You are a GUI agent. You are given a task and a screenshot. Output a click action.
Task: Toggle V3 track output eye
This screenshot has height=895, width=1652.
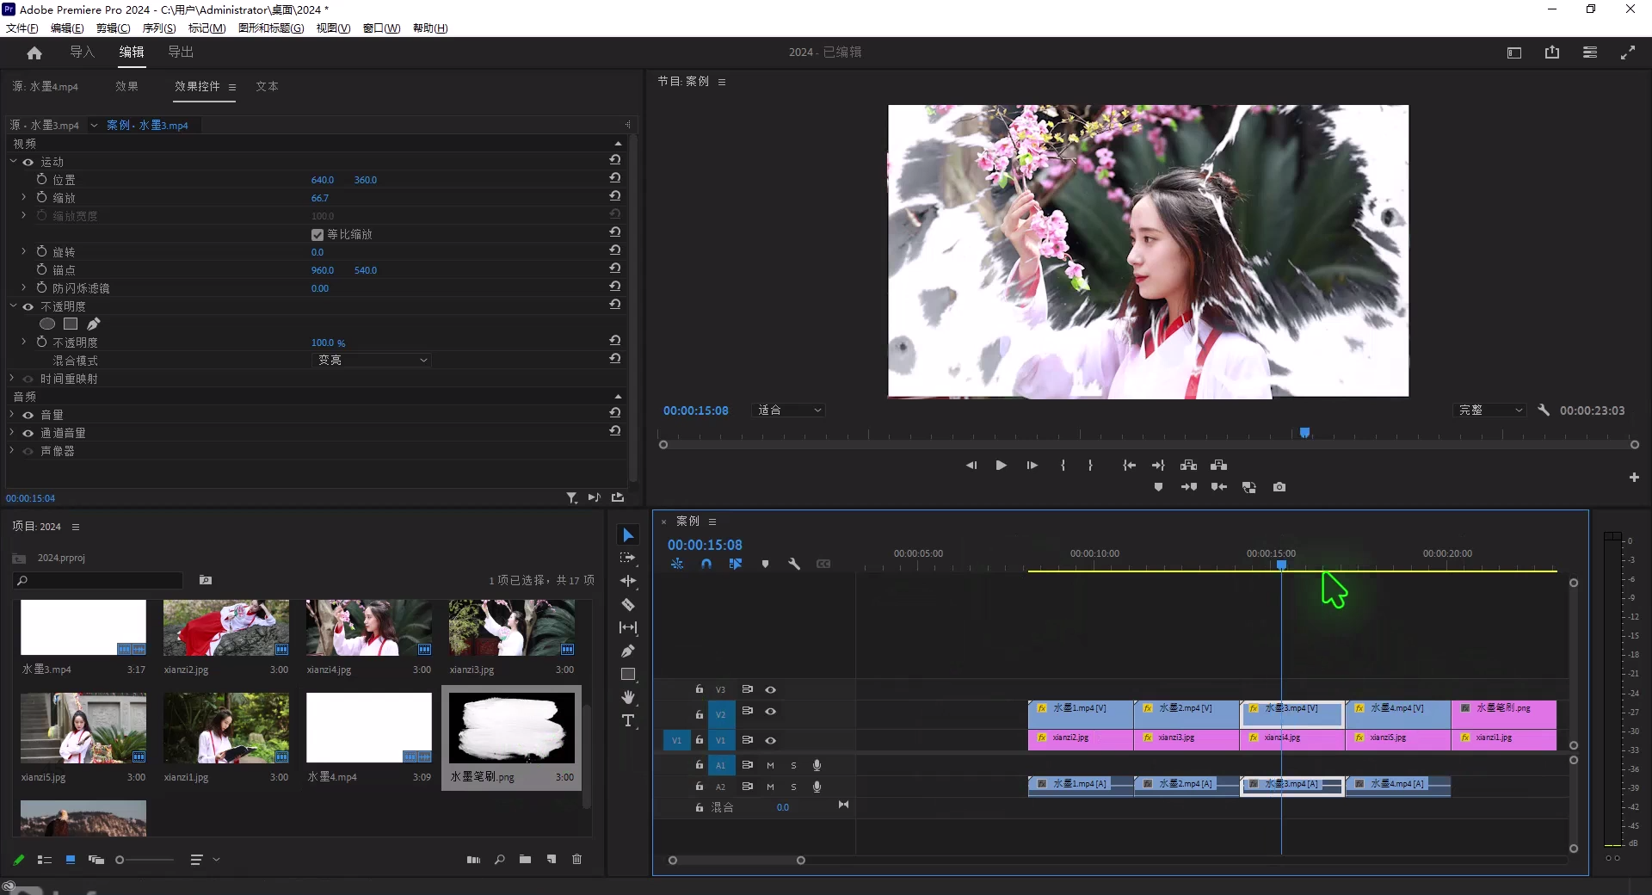click(x=771, y=689)
